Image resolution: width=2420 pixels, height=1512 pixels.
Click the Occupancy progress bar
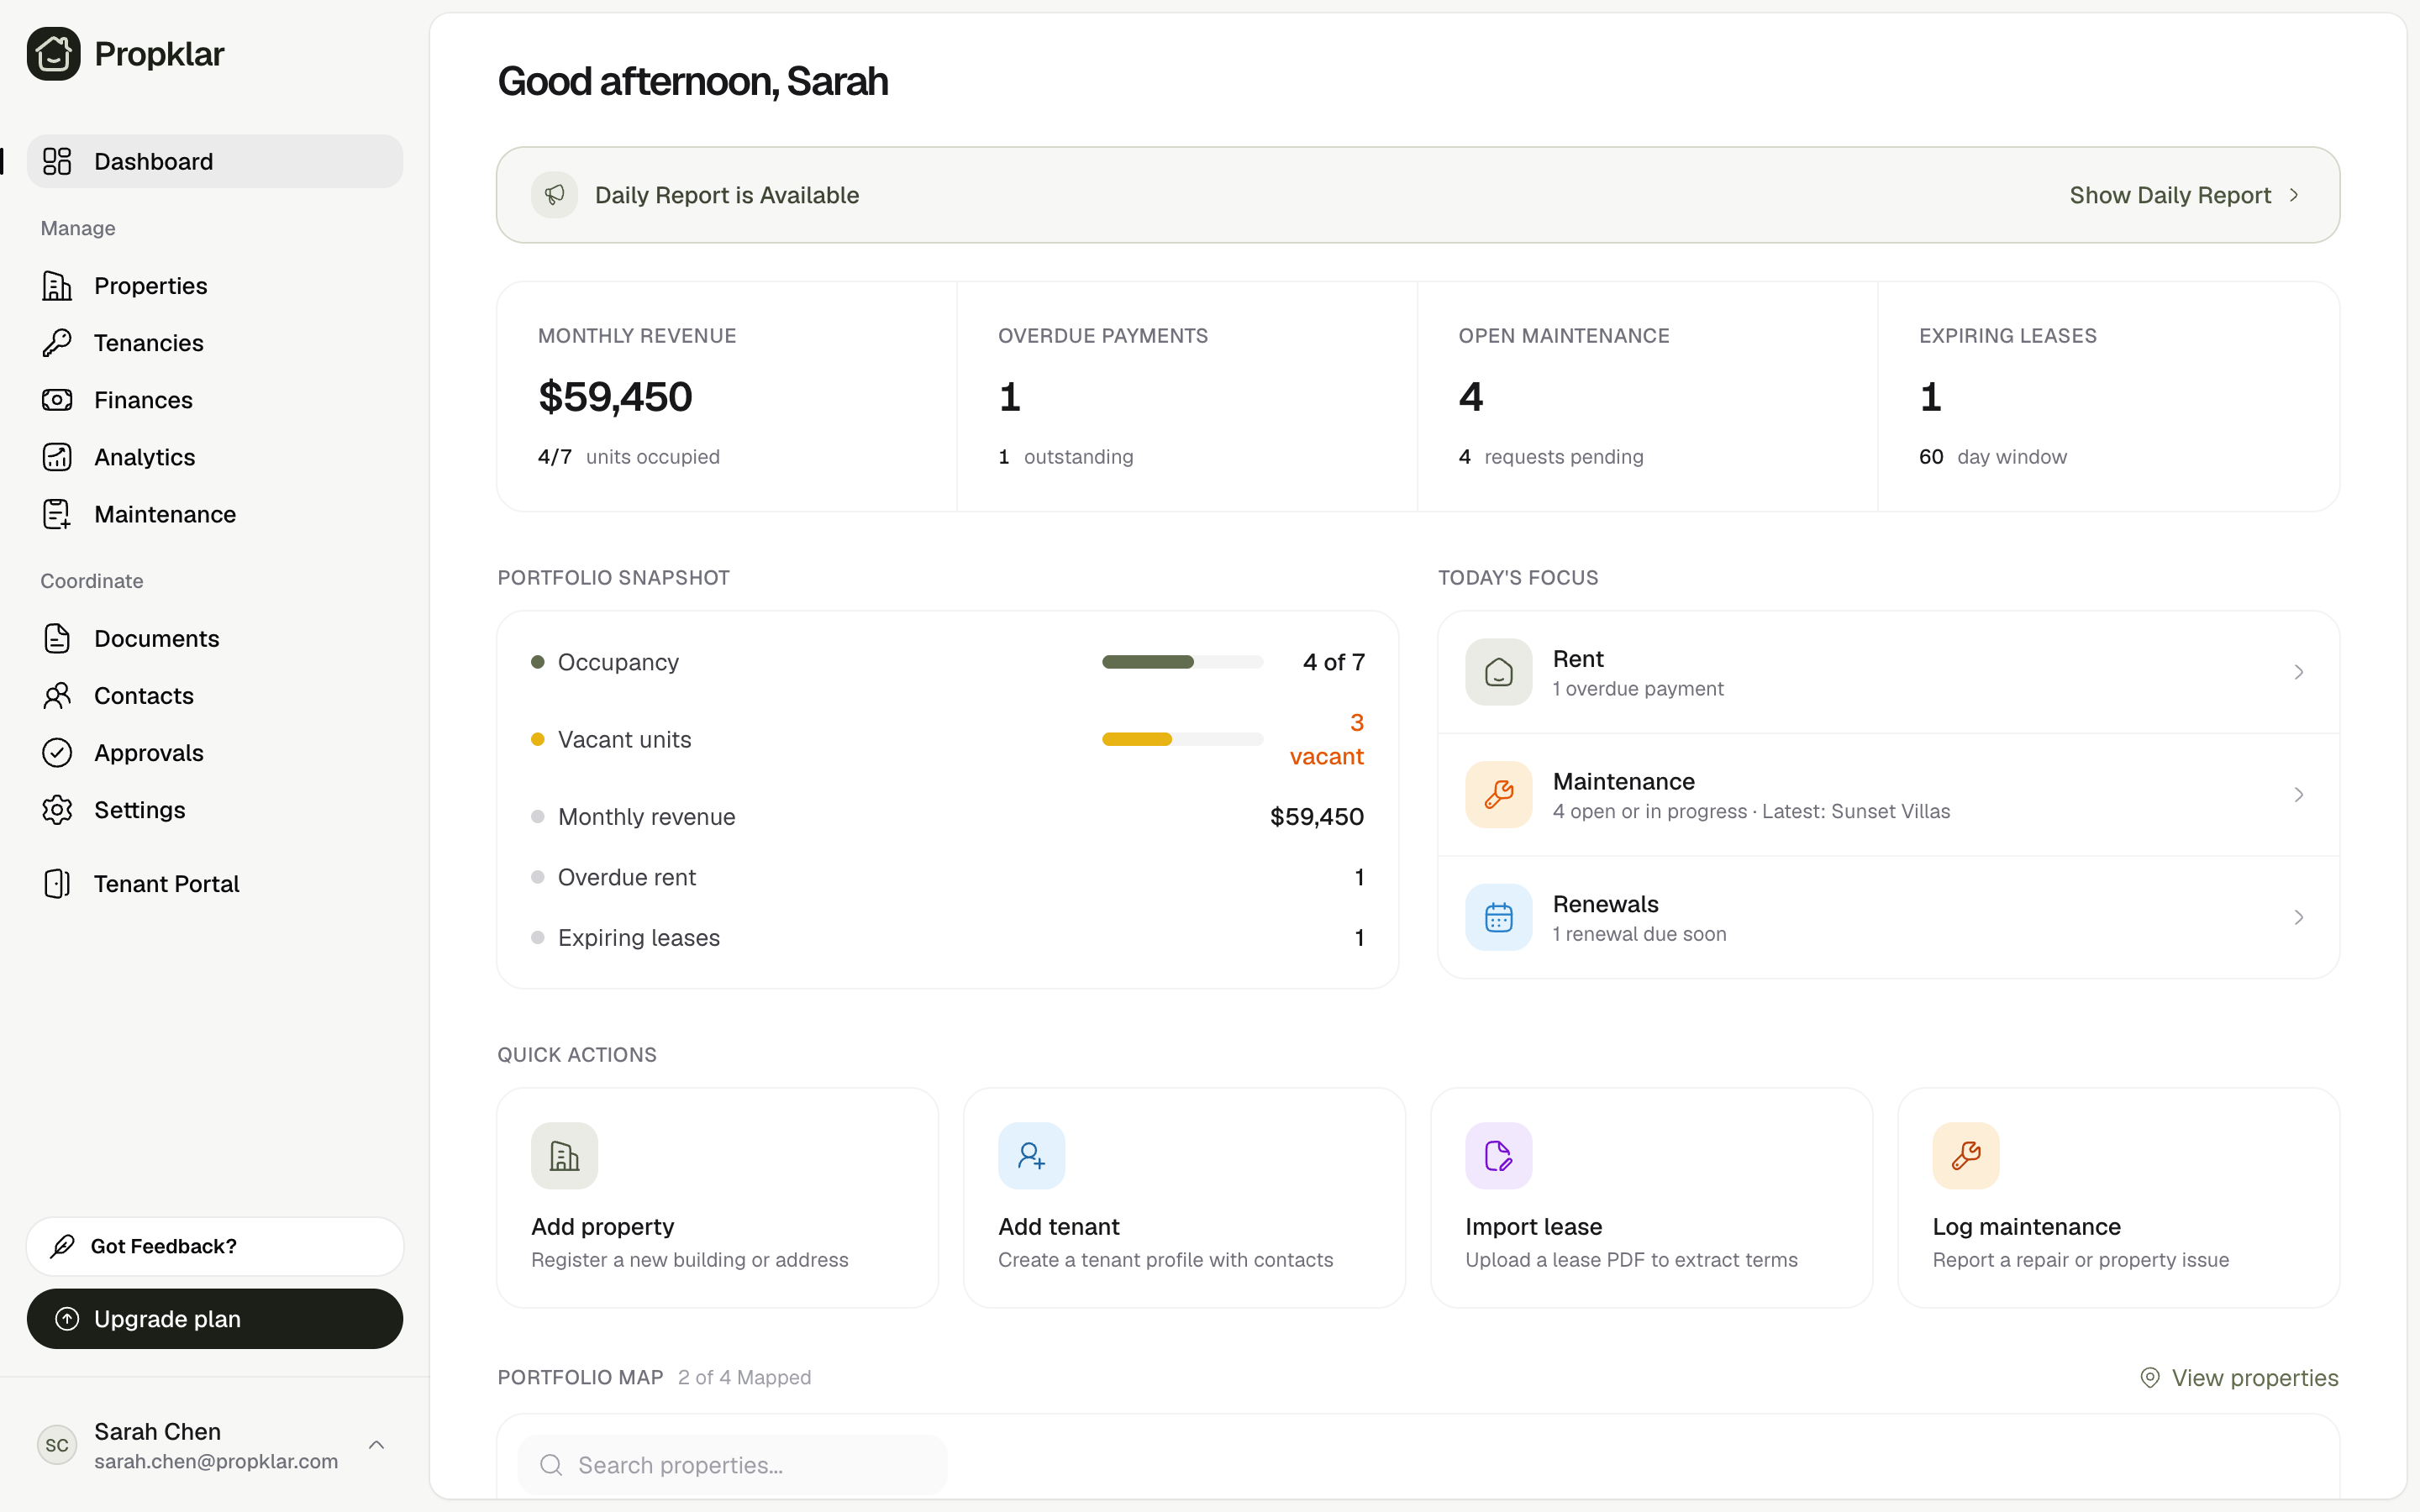(1182, 662)
